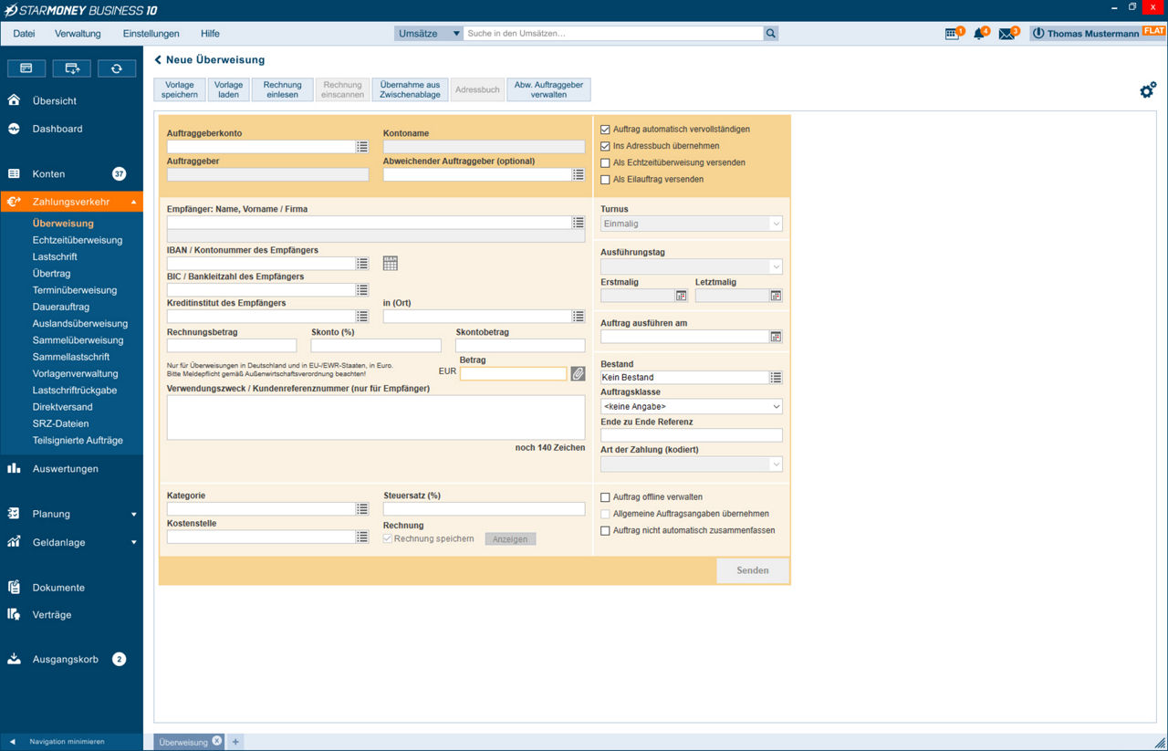The image size is (1168, 751).
Task: Enable Als Echtzeitüberweisung versenden checkbox
Action: [x=605, y=163]
